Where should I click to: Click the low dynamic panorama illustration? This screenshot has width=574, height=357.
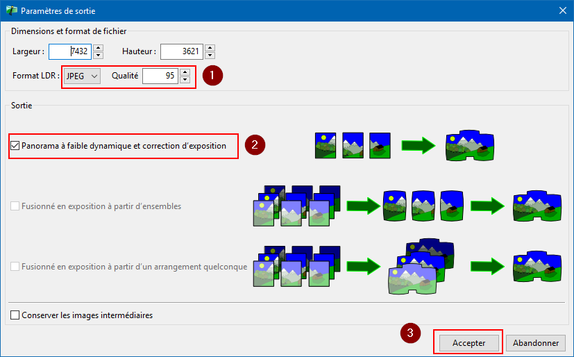point(405,145)
